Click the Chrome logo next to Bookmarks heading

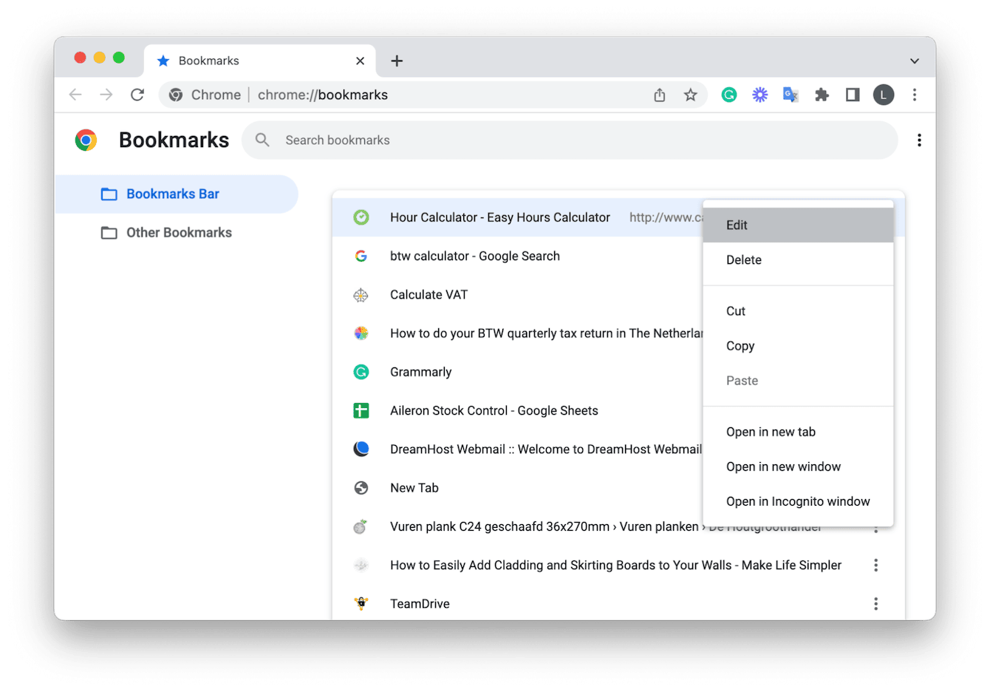coord(86,140)
